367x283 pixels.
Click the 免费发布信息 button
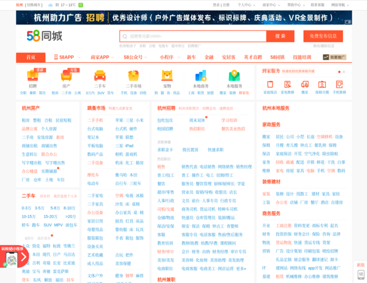click(323, 36)
